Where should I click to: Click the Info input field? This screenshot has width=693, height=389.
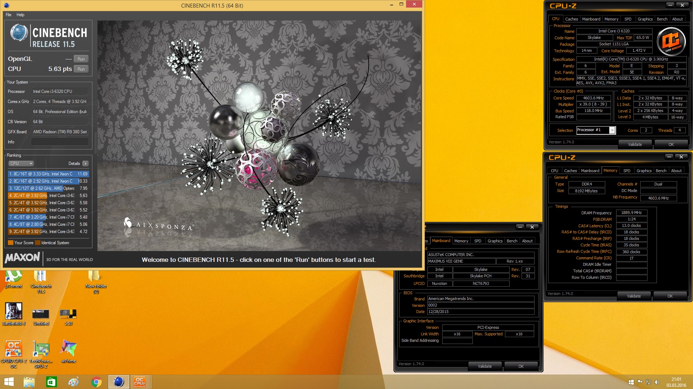point(60,142)
